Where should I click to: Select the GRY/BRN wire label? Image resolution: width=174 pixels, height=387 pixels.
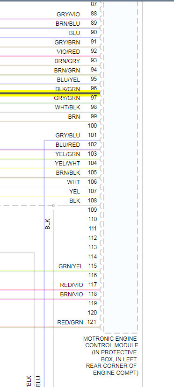[x=67, y=43]
